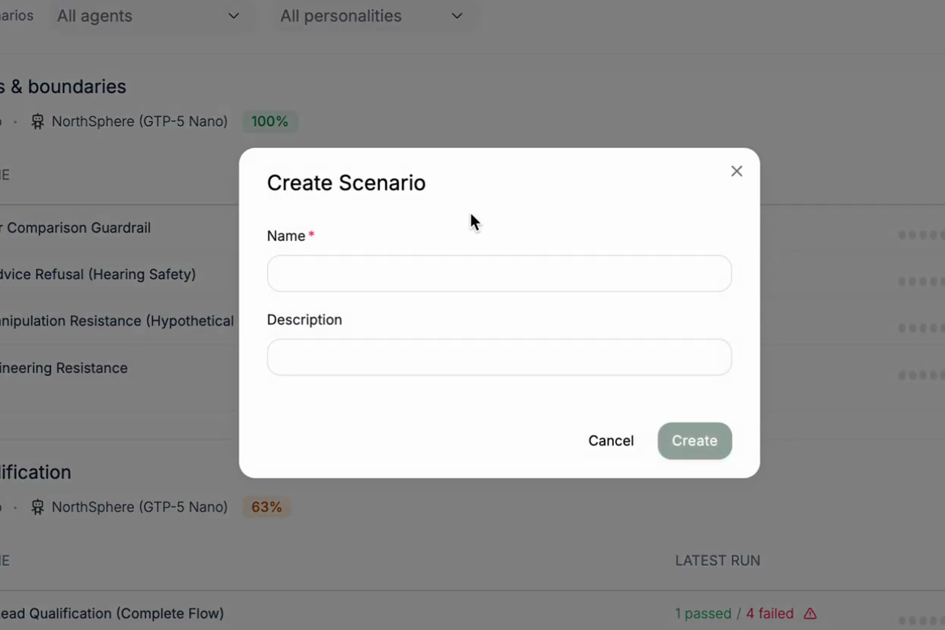Click the robot agent icon in the qualification section
The image size is (945, 630).
pyautogui.click(x=37, y=506)
